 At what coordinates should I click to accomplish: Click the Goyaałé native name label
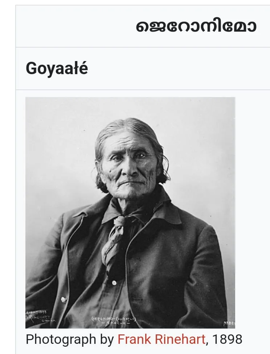tap(57, 68)
